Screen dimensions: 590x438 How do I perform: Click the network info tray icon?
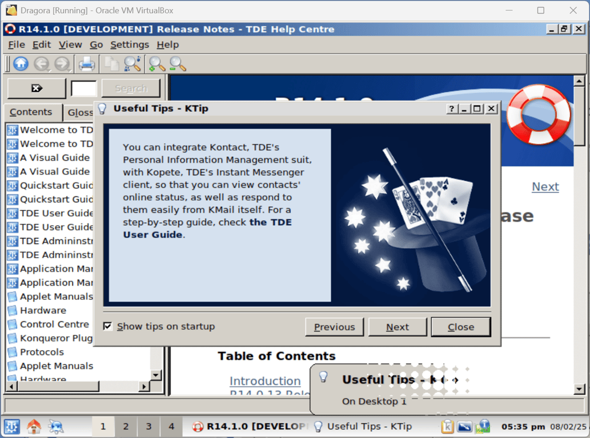pyautogui.click(x=483, y=427)
